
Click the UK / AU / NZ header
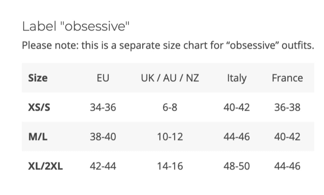coord(170,78)
